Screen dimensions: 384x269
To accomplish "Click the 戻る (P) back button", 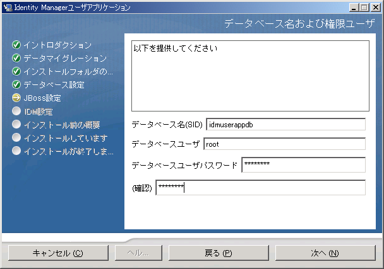I will point(219,253).
